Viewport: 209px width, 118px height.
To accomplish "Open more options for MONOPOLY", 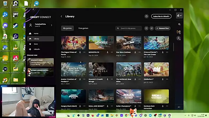I will (112, 52).
